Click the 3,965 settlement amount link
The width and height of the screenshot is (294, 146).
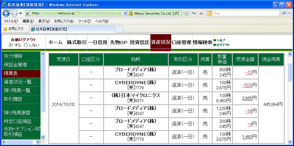coord(247,98)
